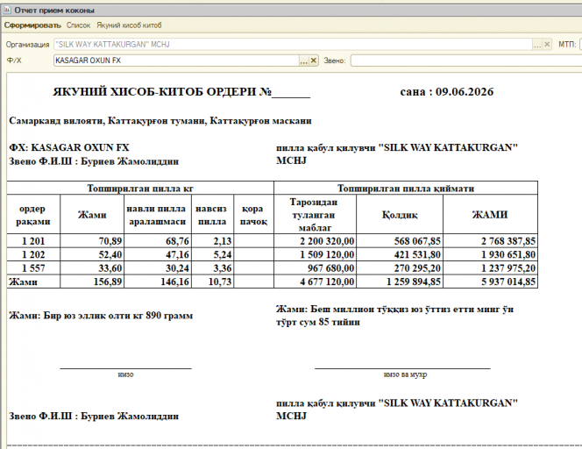Select total cell 1 237 975,20
This screenshot has width=582, height=449.
pos(490,267)
